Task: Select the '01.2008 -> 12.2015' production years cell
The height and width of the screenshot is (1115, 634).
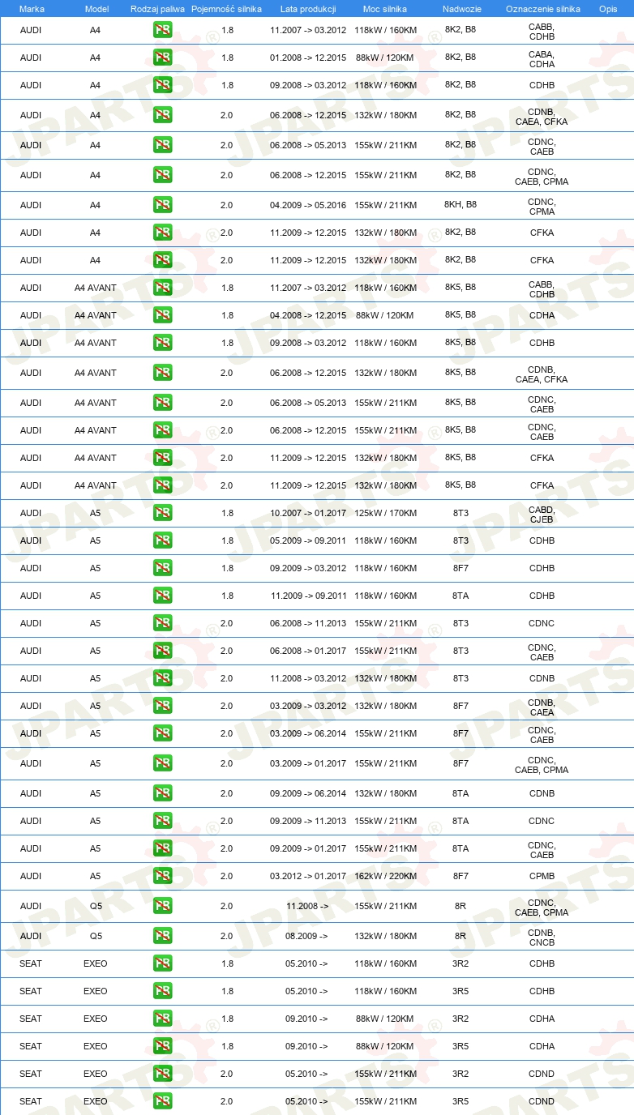Action: (x=308, y=58)
